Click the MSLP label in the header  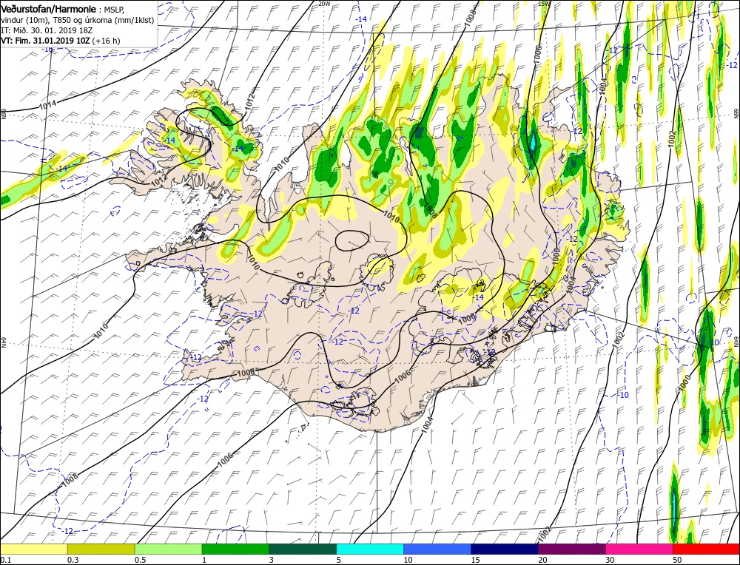(113, 10)
